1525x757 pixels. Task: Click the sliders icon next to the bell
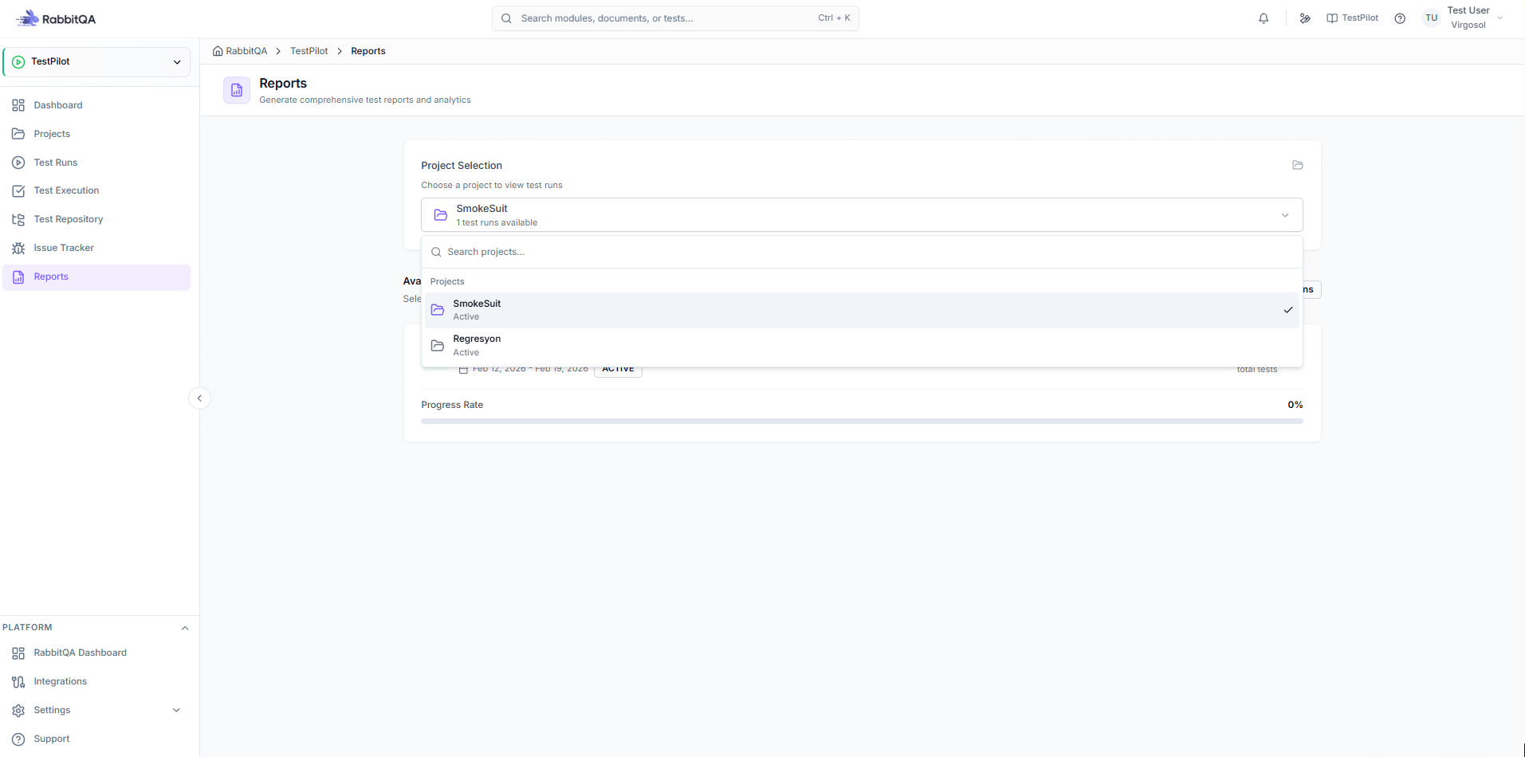pyautogui.click(x=1305, y=18)
